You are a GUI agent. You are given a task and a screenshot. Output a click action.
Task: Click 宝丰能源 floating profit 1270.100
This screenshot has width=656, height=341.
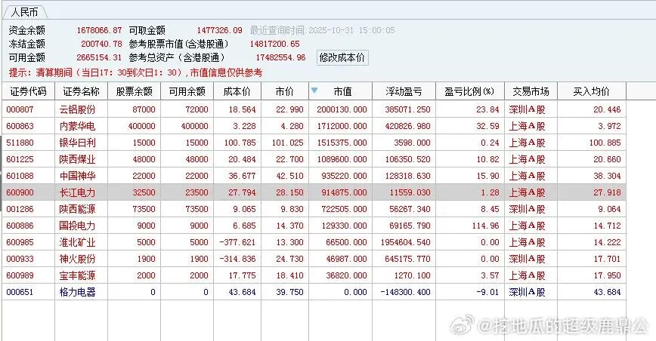point(413,275)
